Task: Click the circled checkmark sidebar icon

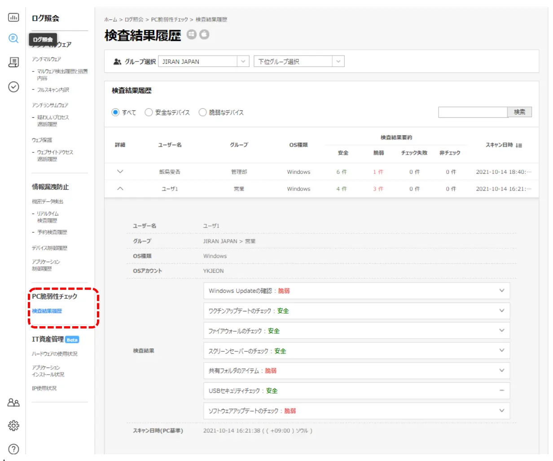Action: pyautogui.click(x=13, y=87)
